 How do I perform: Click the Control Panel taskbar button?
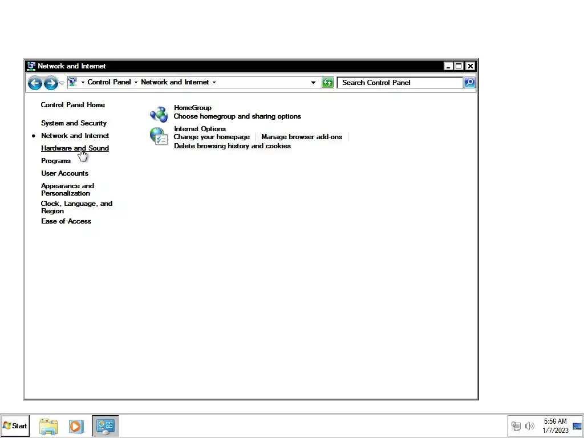tap(106, 426)
